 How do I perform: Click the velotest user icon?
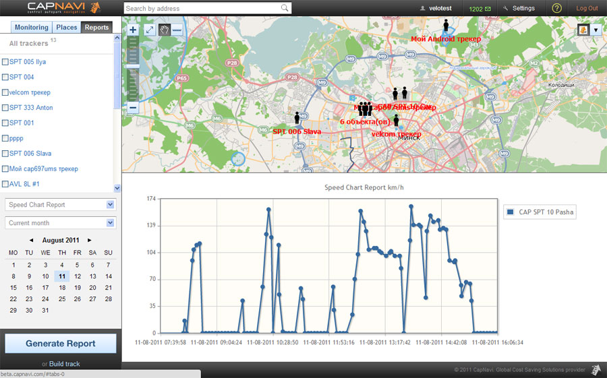coord(422,8)
